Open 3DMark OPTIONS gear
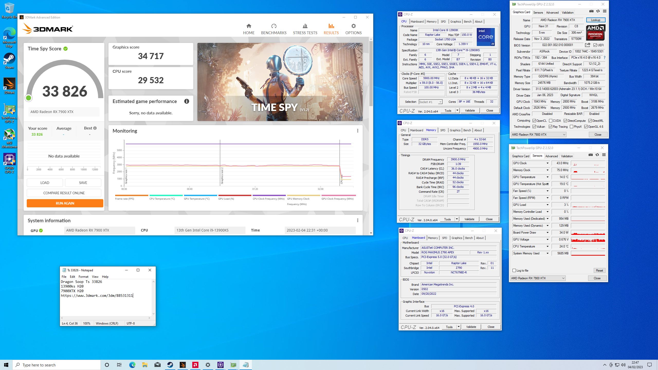Viewport: 658px width, 370px height. click(353, 29)
